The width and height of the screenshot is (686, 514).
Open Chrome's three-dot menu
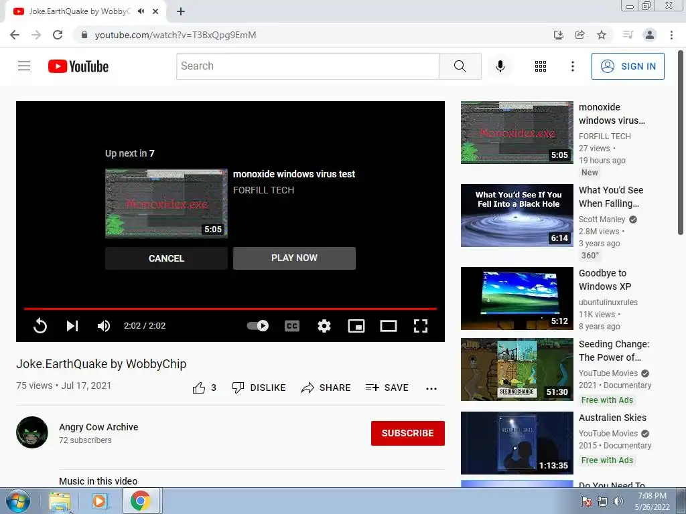click(x=671, y=35)
